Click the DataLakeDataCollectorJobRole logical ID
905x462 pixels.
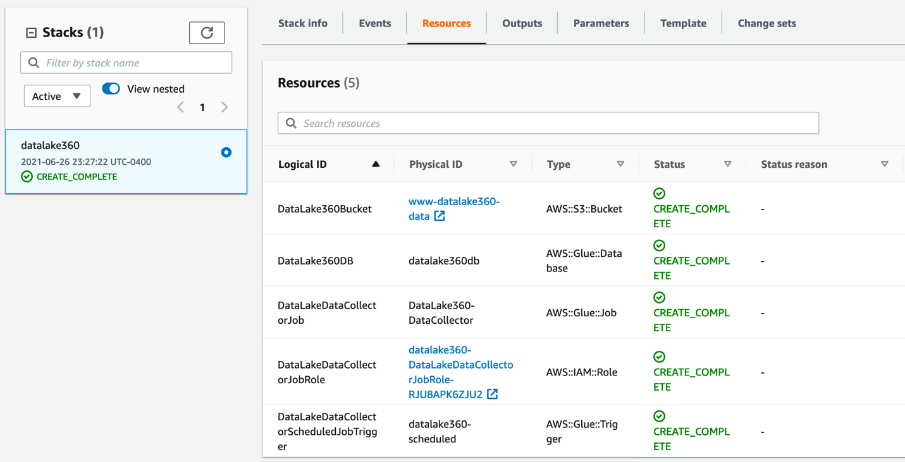tap(327, 372)
